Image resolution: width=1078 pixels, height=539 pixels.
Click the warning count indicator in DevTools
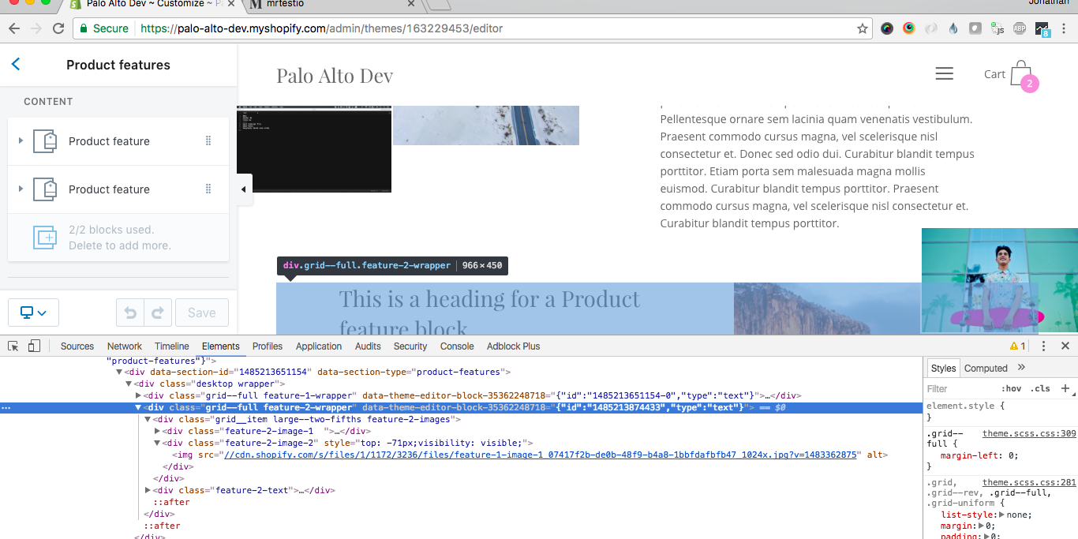click(1018, 346)
